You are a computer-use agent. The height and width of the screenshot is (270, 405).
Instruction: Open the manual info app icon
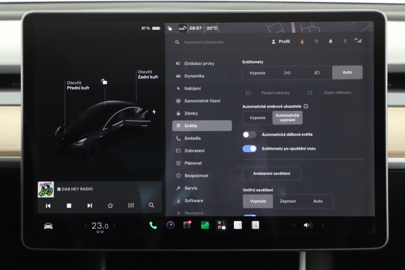[255, 225]
